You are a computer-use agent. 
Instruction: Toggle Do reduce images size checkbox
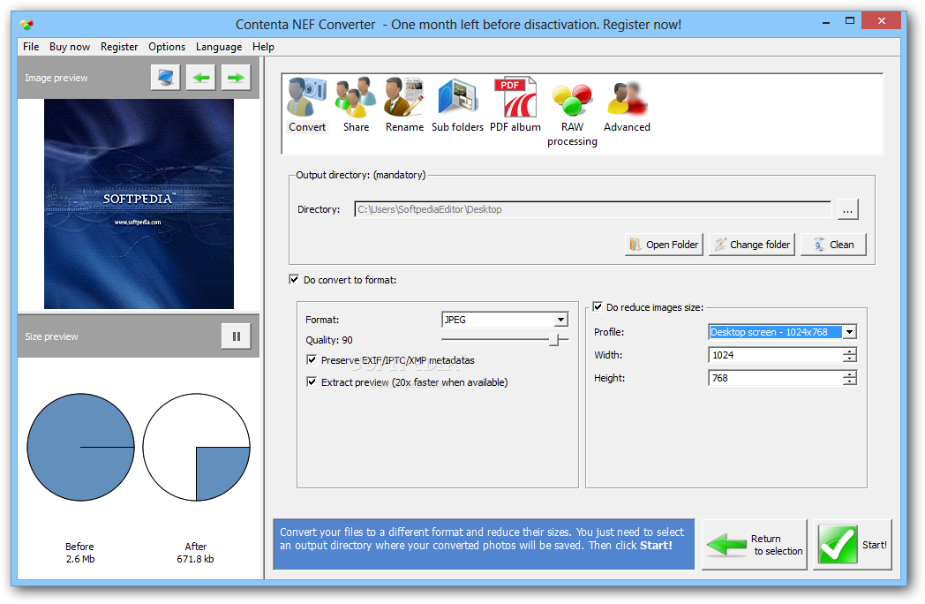click(598, 307)
